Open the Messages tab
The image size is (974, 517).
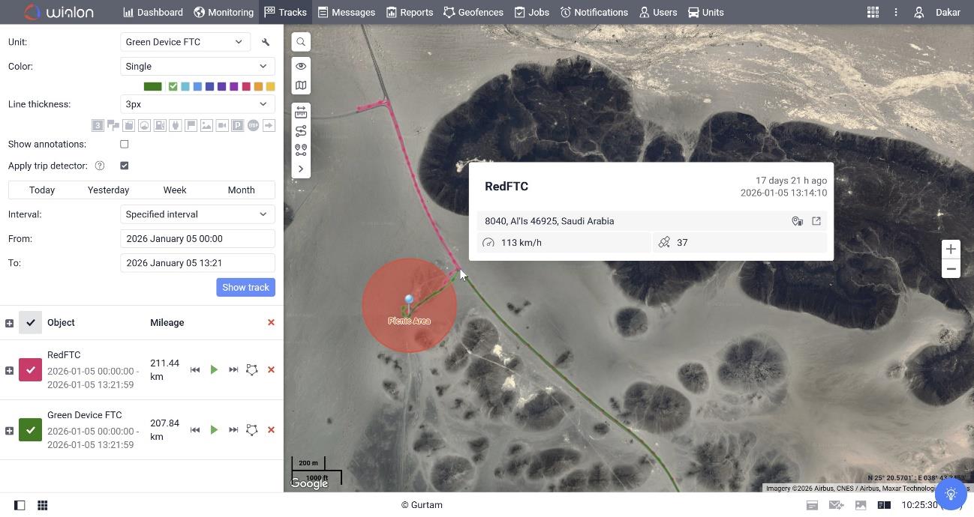[347, 12]
